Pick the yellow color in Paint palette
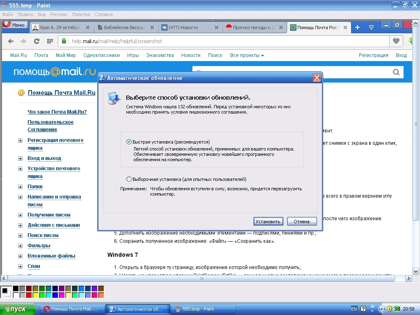The height and width of the screenshot is (315, 420). point(35,295)
